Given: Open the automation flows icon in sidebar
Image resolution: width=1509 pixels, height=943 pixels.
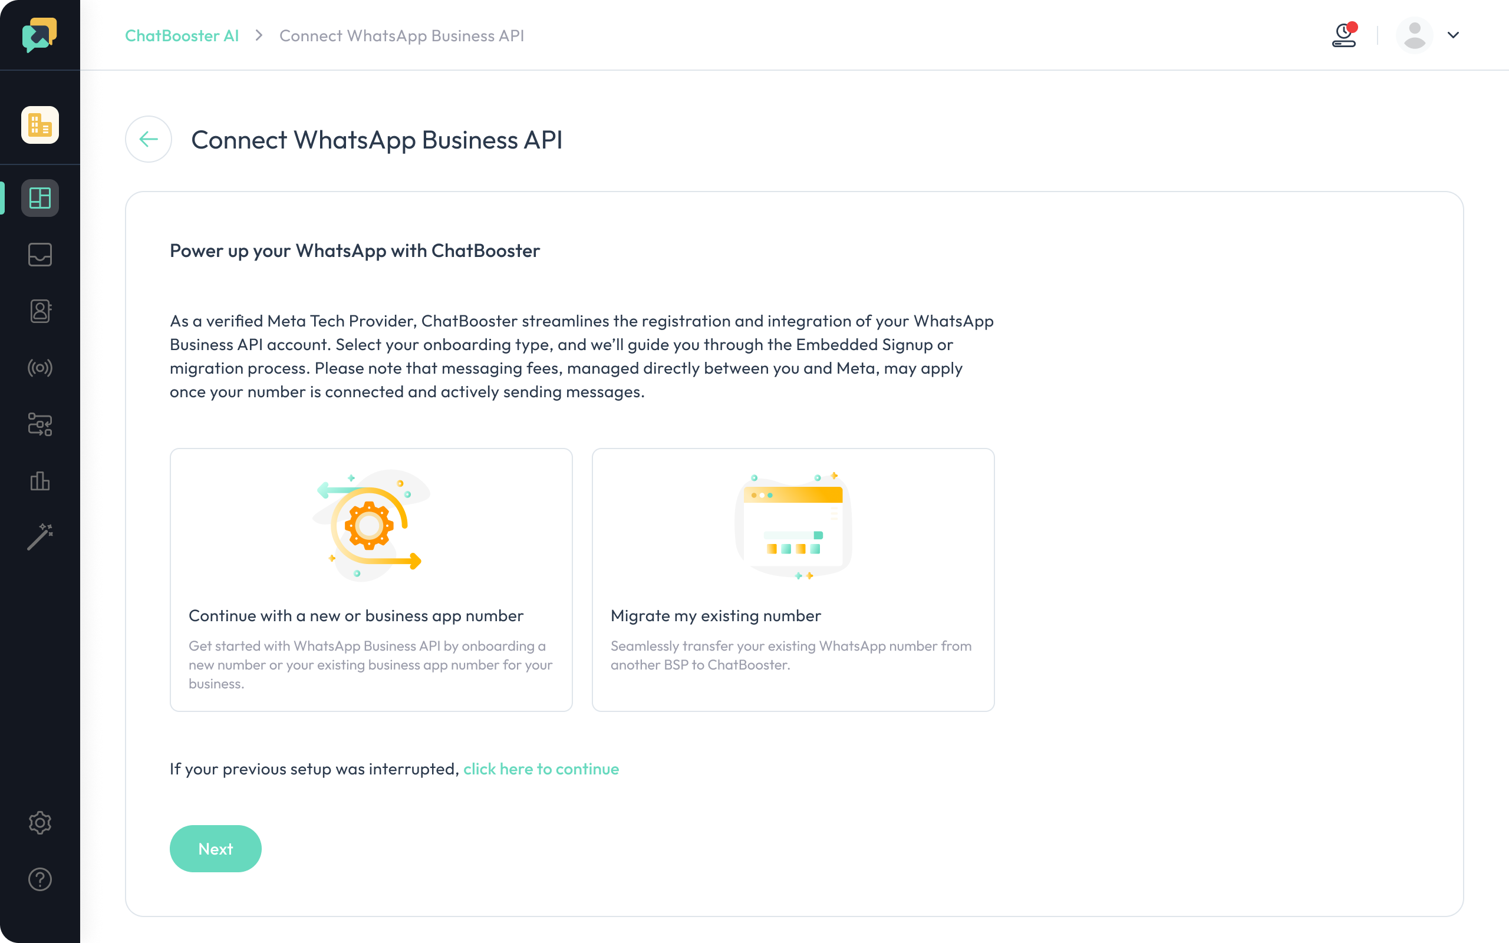Looking at the screenshot, I should click(x=40, y=425).
